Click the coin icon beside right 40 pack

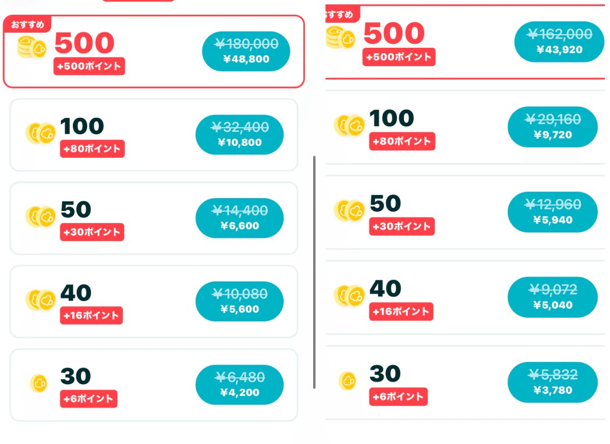(349, 296)
